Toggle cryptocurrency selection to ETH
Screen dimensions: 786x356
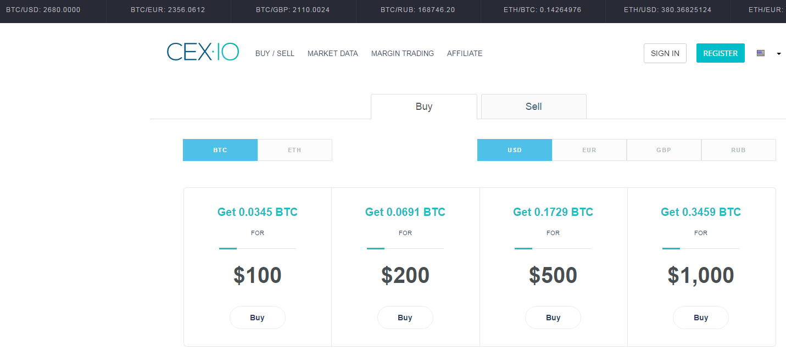[294, 149]
